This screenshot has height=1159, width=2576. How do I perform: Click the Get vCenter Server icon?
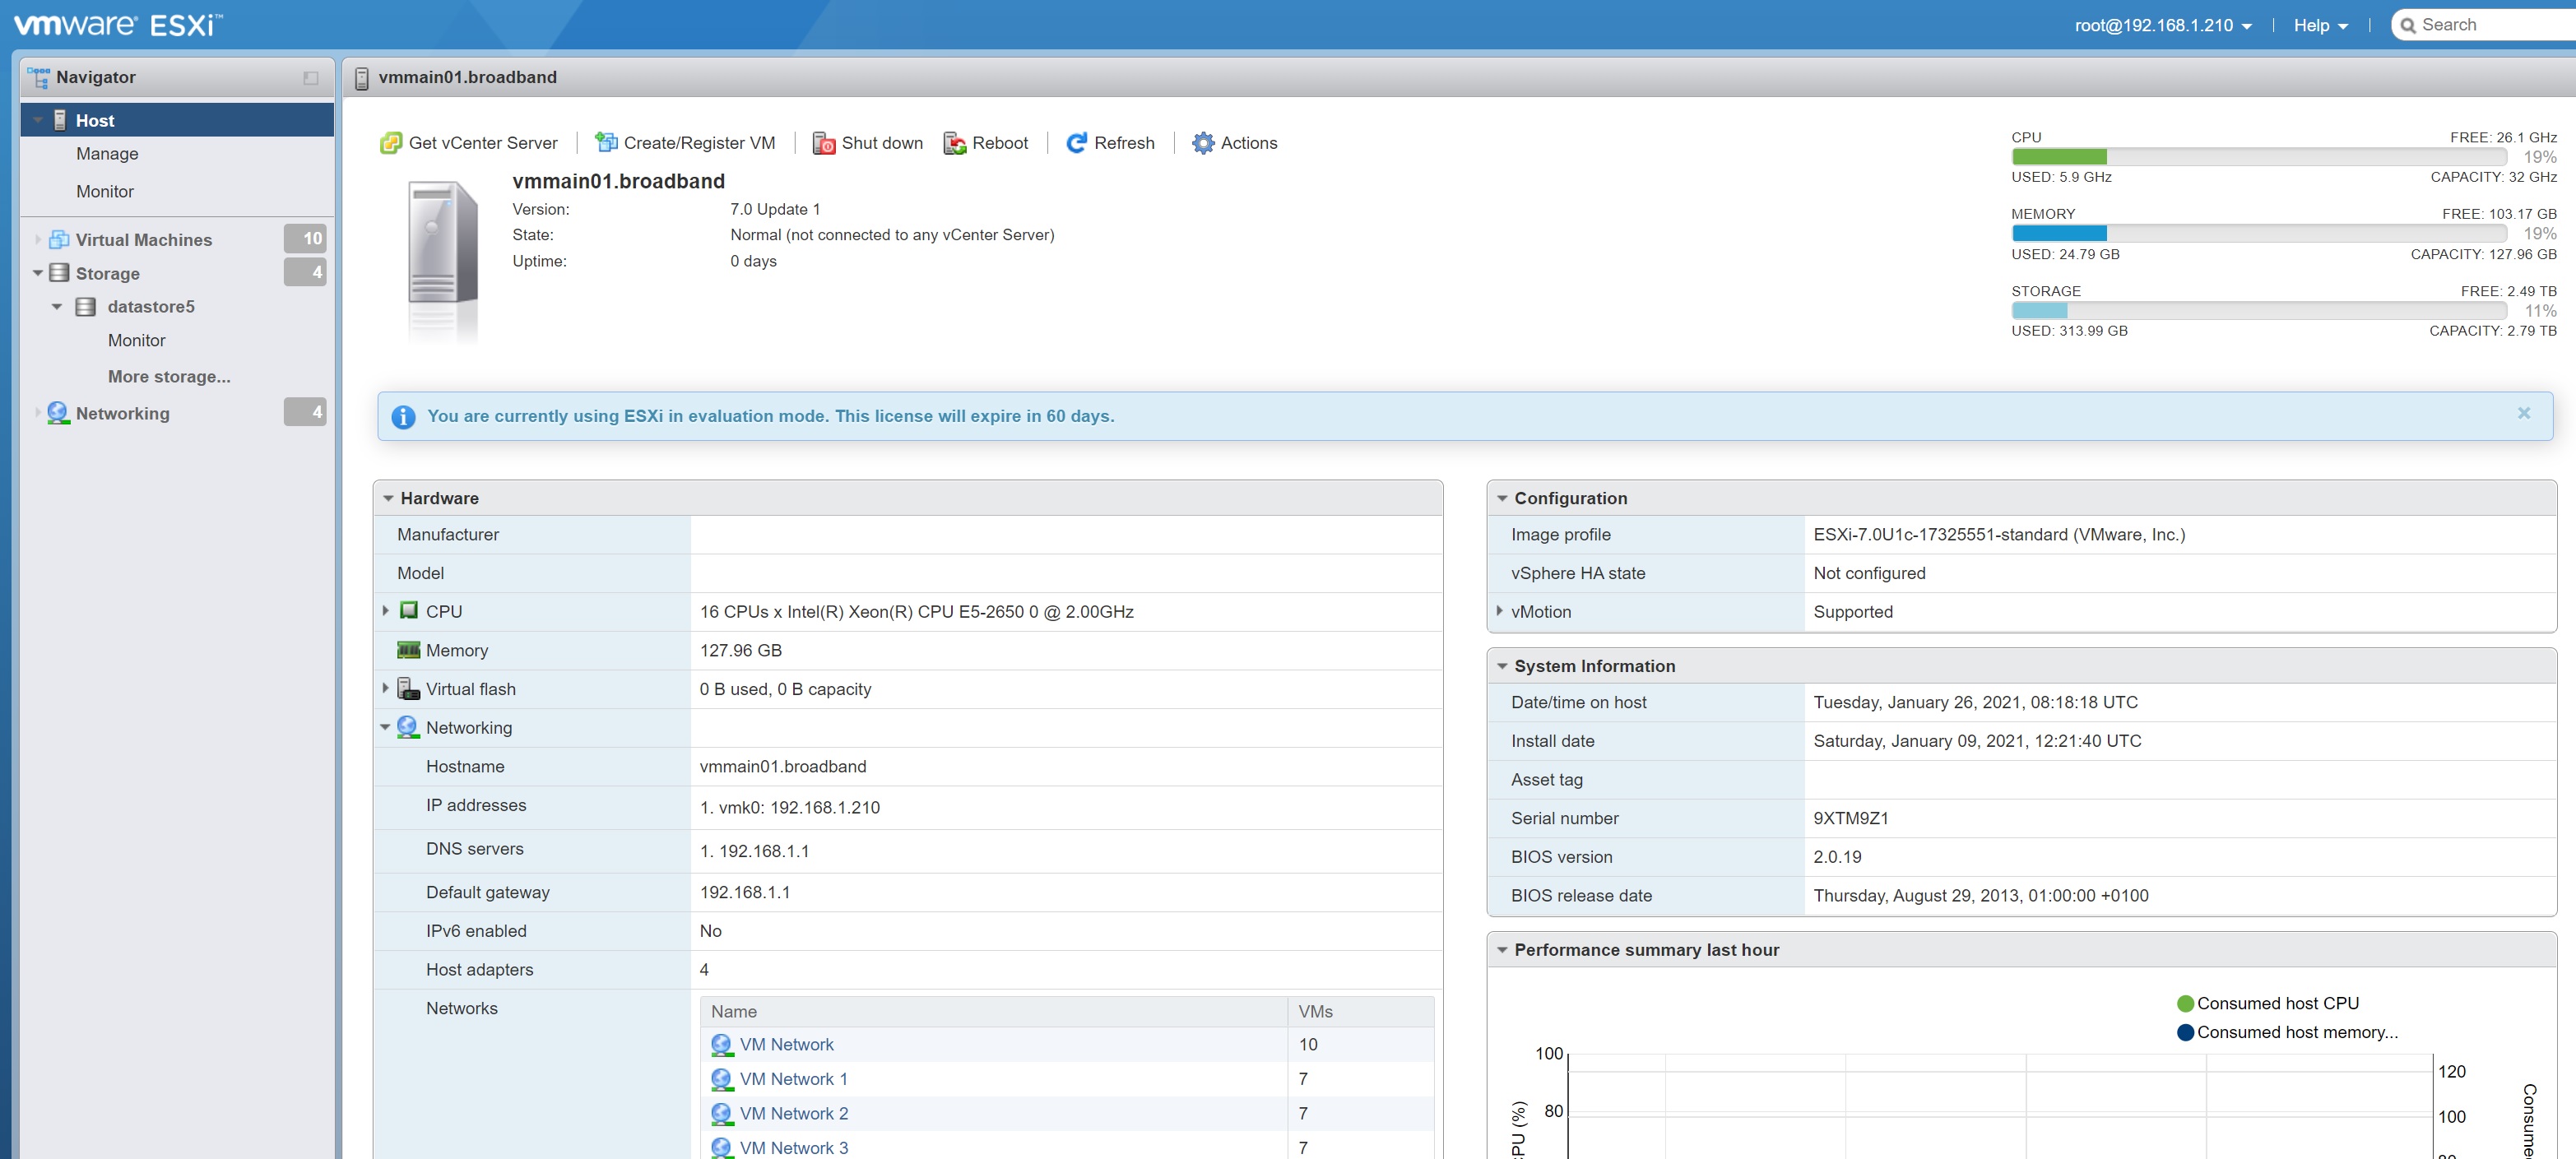391,143
